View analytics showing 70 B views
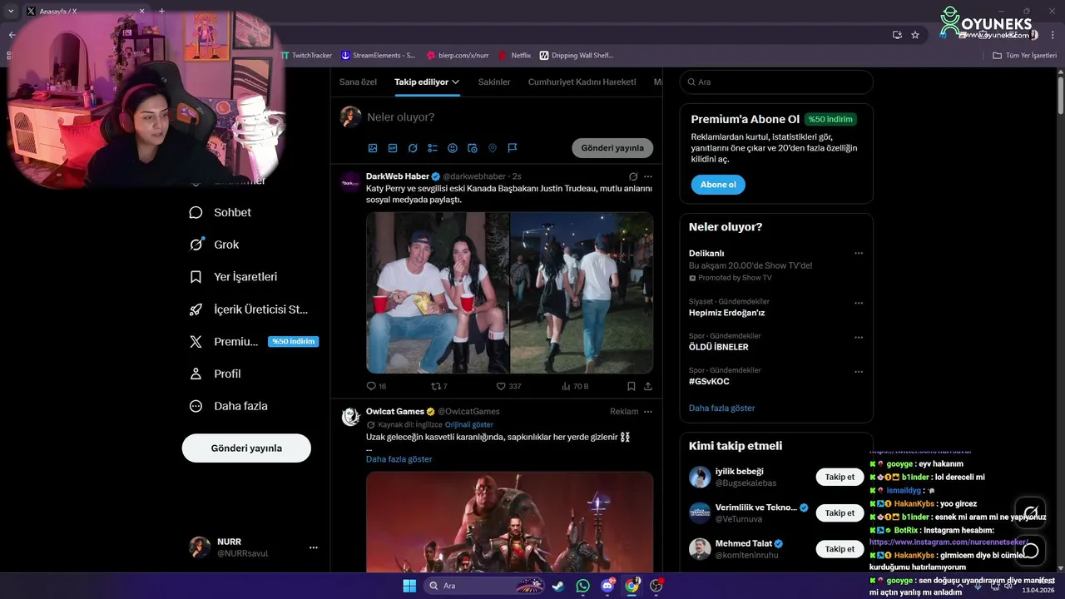Viewport: 1065px width, 599px height. (x=575, y=386)
